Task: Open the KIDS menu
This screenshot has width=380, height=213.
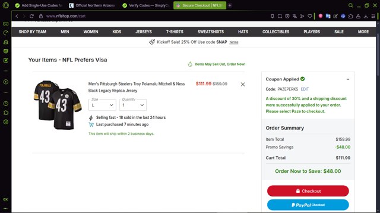Action: pyautogui.click(x=117, y=31)
